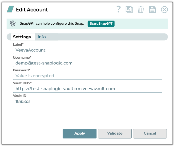Cancel editing the account
This screenshot has width=174, height=146.
coord(150,134)
